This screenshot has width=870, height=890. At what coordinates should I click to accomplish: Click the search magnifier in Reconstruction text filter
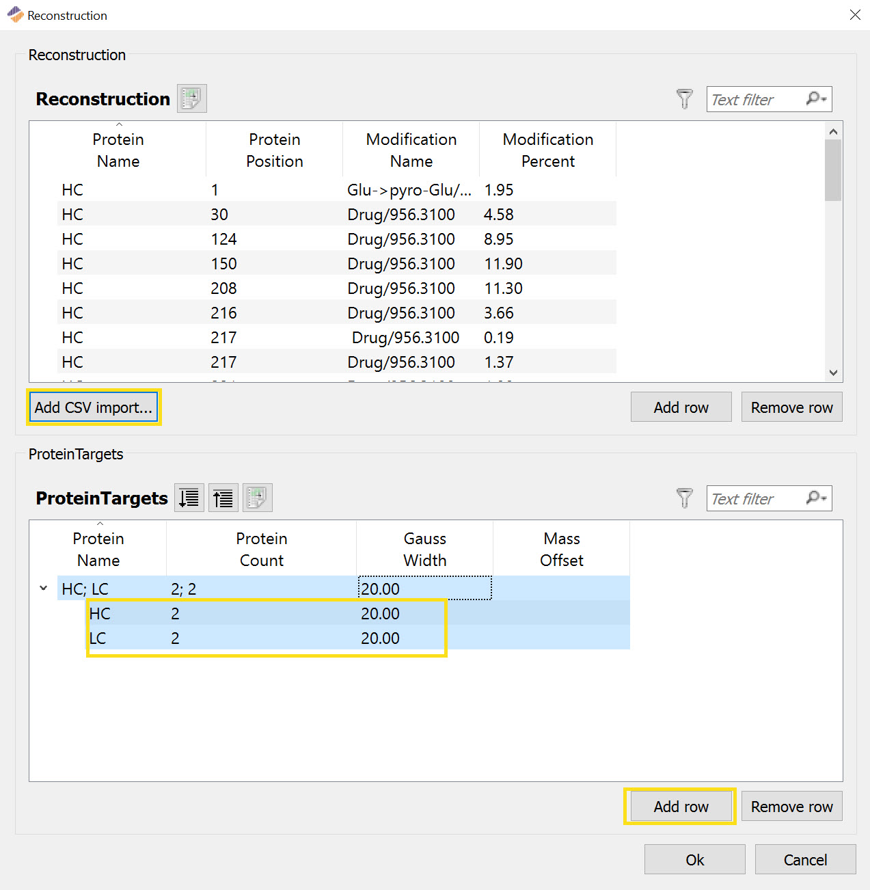pyautogui.click(x=815, y=99)
